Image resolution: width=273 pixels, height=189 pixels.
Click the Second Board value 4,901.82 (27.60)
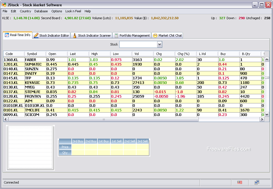[77, 18]
